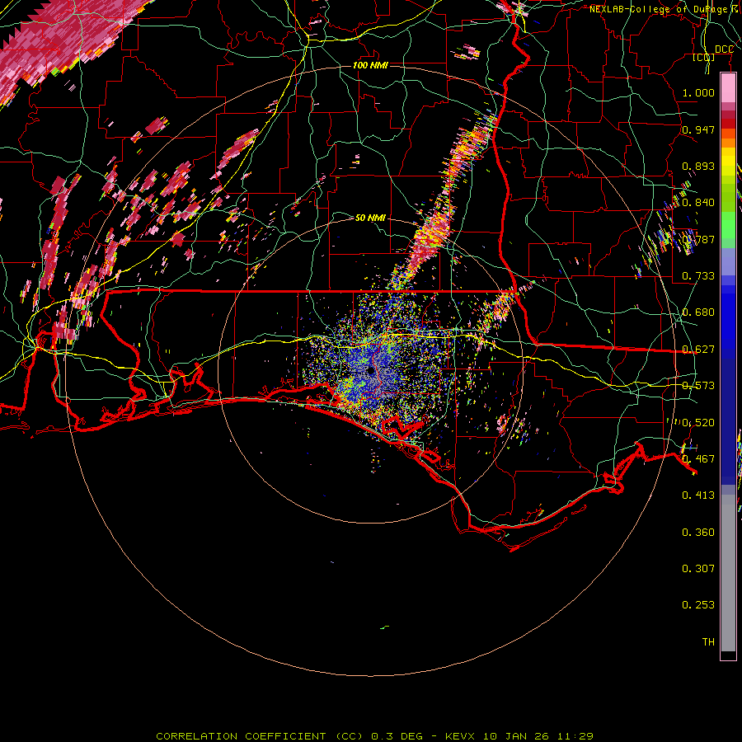Image resolution: width=742 pixels, height=742 pixels.
Task: Pick the light pink band of the color scale
Action: (728, 88)
